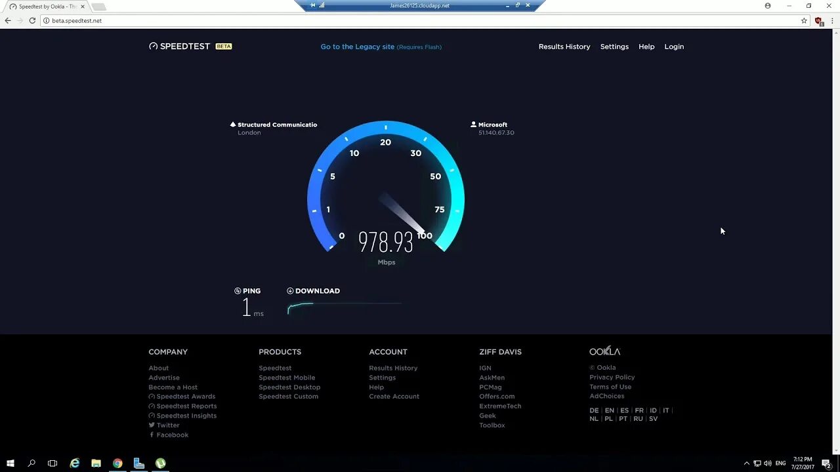Click the uBlock shield extension icon

(x=819, y=21)
